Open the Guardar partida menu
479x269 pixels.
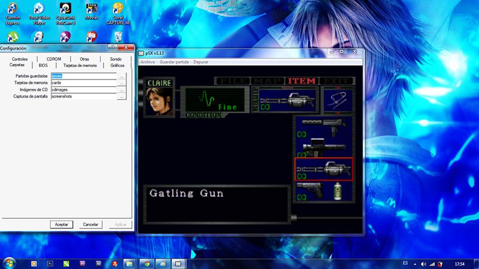(174, 62)
